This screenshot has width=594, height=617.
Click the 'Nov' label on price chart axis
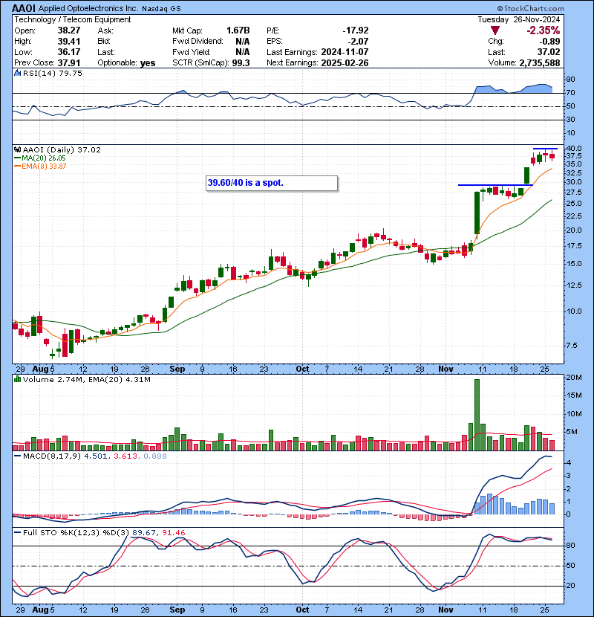[446, 369]
